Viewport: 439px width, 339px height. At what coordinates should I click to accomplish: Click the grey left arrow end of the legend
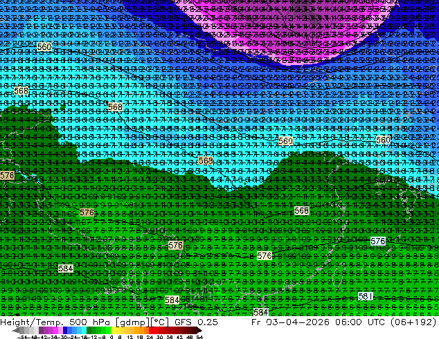coord(15,331)
